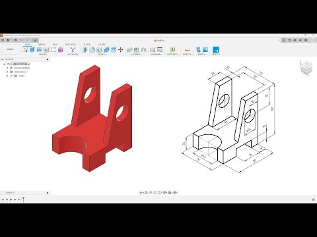The image size is (317, 237).
Task: Toggle the root component activate radio button
Action: [28, 64]
